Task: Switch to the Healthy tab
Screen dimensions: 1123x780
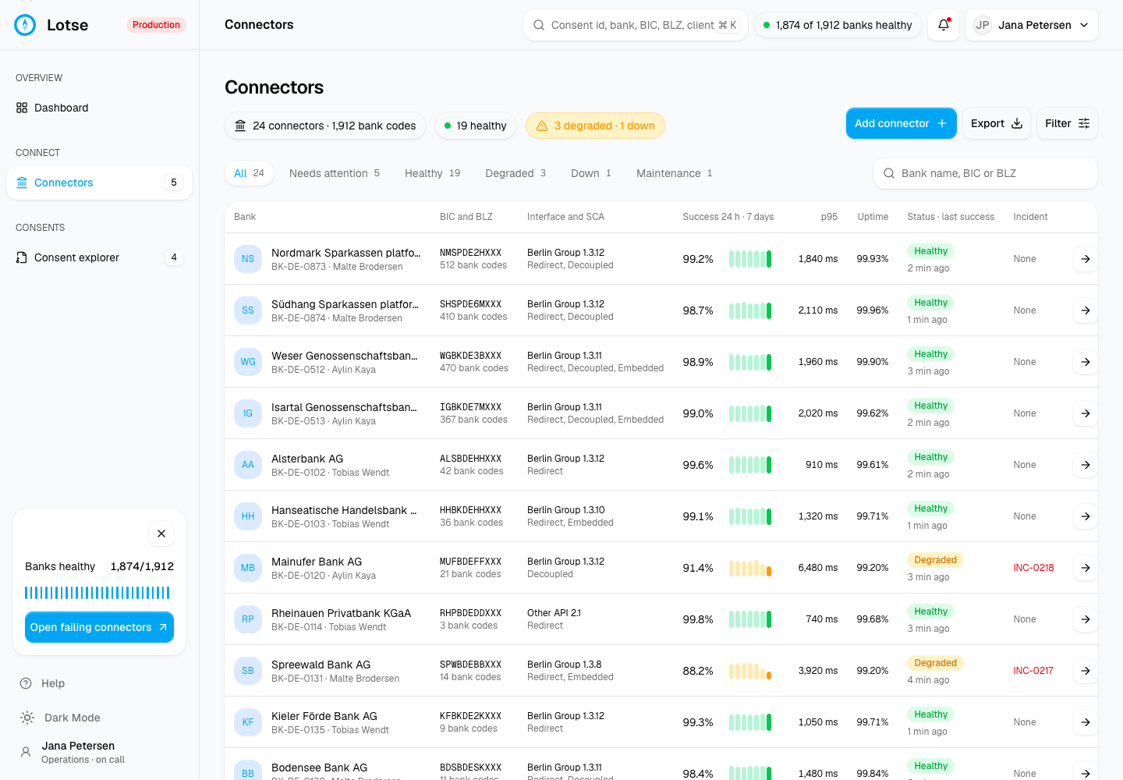Action: 433,173
